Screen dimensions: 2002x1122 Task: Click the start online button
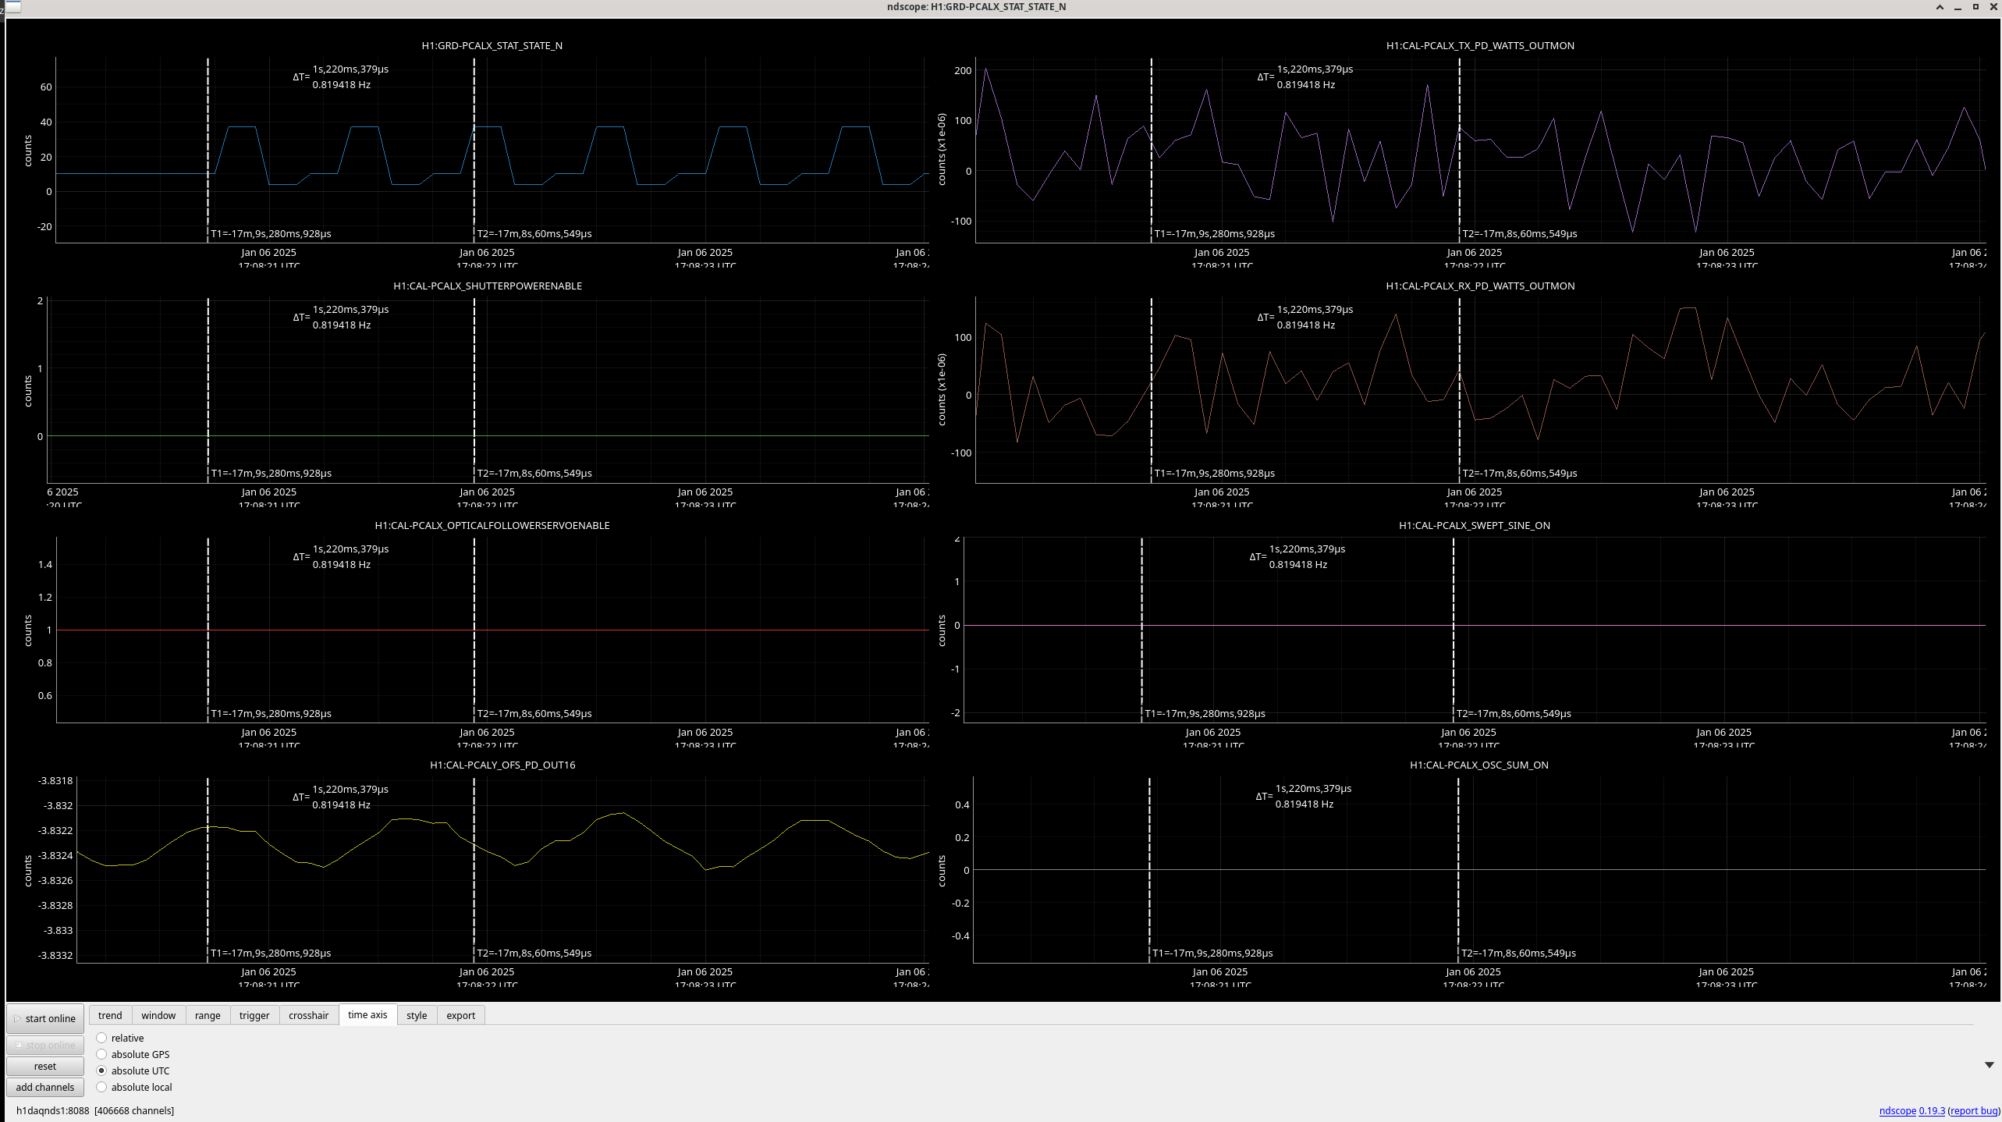pyautogui.click(x=45, y=1018)
